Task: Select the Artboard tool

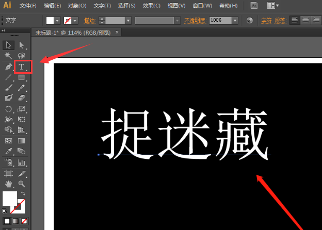Action: [x=8, y=174]
